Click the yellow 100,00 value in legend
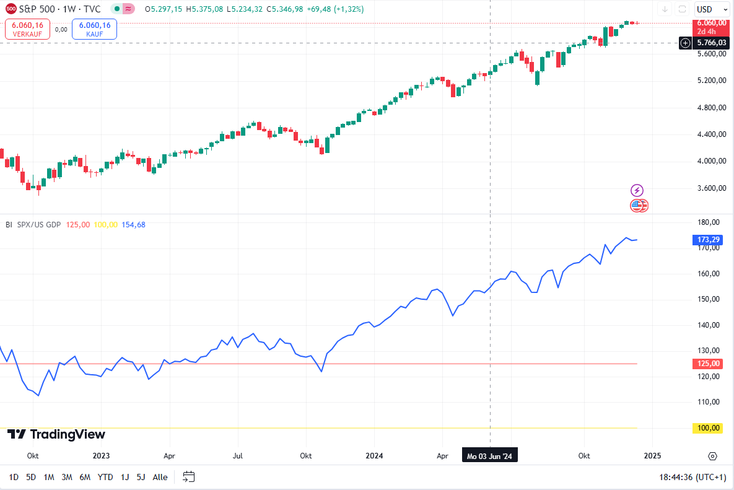Image resolution: width=734 pixels, height=490 pixels. (106, 225)
